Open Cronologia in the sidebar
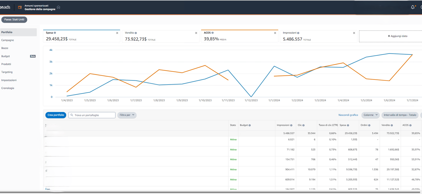The width and height of the screenshot is (422, 194). coord(8,88)
